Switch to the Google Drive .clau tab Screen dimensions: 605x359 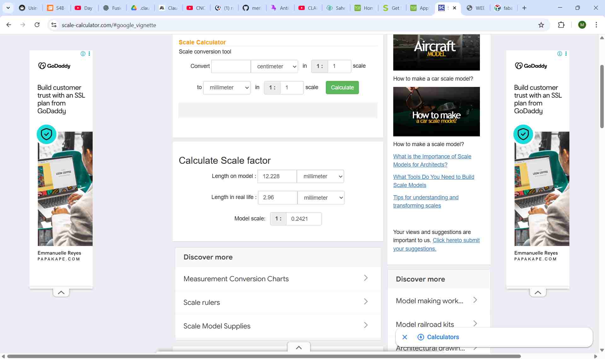pyautogui.click(x=140, y=8)
